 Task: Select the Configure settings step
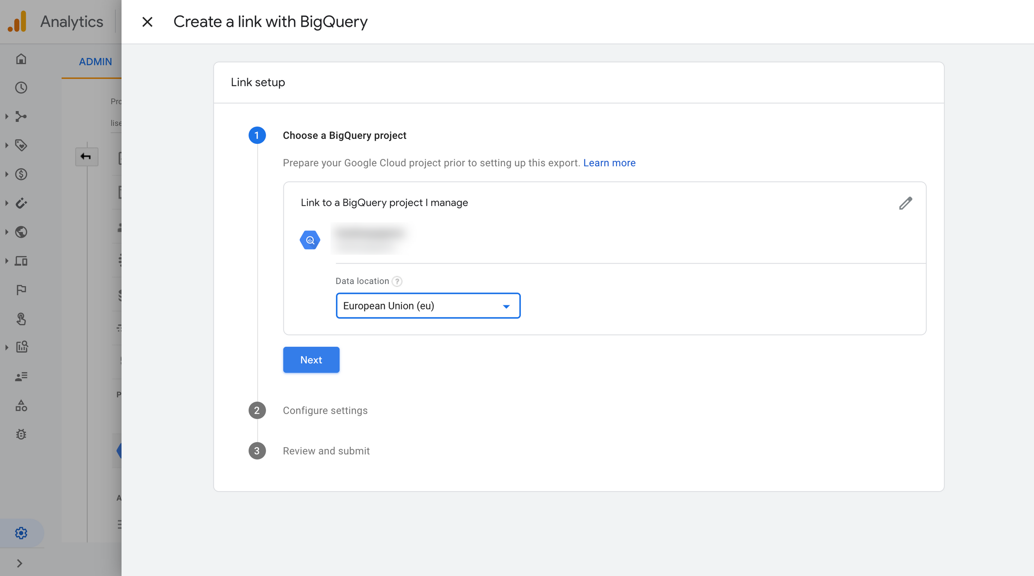(x=325, y=410)
